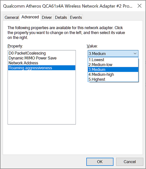
Task: Click empty area of Property list box
Action: (x=42, y=97)
